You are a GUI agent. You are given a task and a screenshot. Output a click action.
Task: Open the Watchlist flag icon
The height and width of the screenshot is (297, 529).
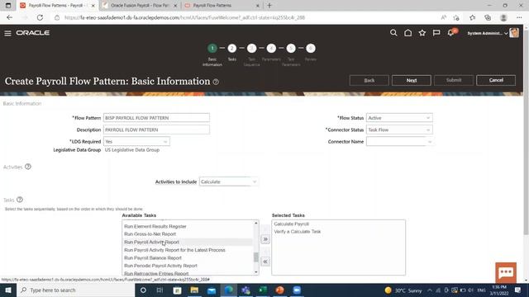pyautogui.click(x=436, y=33)
